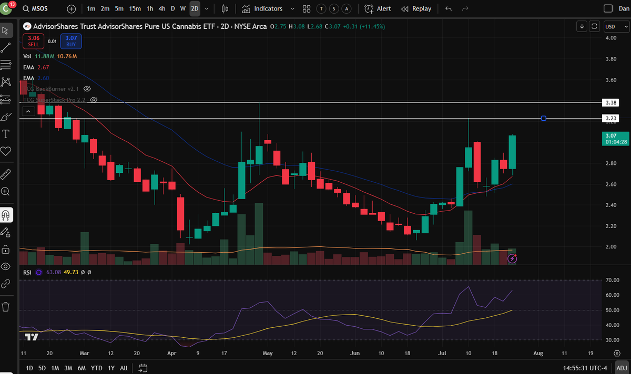This screenshot has height=374, width=631.
Task: Toggle the auto-fit scale button near USD
Action: point(595,26)
